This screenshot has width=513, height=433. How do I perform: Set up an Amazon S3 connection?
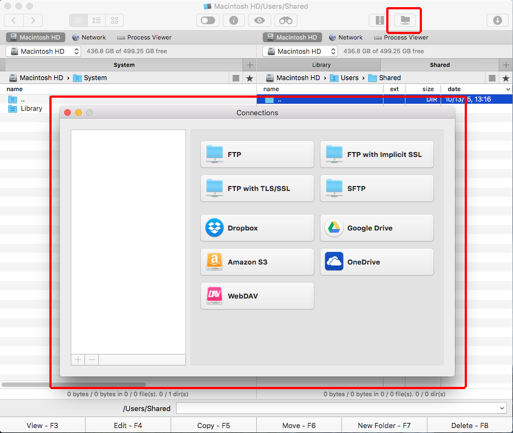pyautogui.click(x=257, y=262)
